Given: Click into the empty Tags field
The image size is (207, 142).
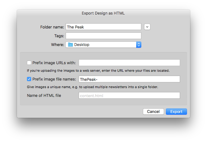Looking at the screenshot, I should (x=103, y=36).
